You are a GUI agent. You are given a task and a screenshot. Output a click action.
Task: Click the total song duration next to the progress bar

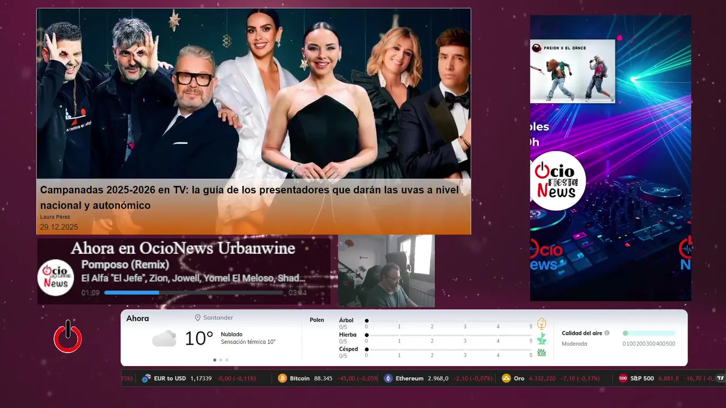tap(298, 293)
